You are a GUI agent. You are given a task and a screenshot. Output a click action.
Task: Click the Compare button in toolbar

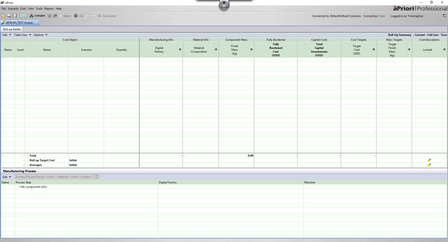pyautogui.click(x=38, y=16)
